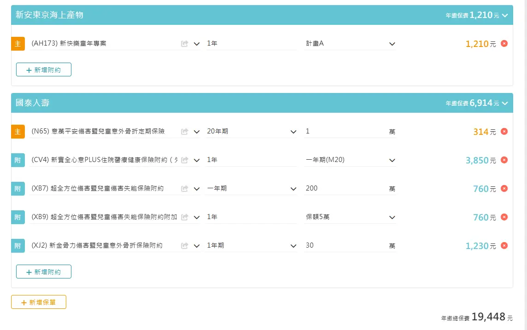The width and height of the screenshot is (527, 330).
Task: Click the 新安東京海上產物 header title
Action: (49, 15)
